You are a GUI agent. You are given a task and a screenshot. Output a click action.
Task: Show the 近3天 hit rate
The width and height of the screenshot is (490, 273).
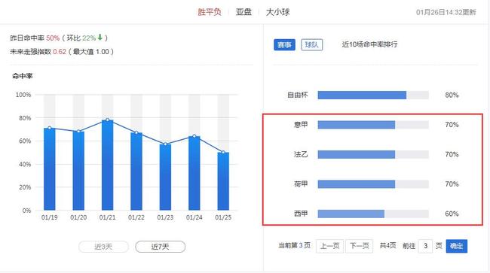103,247
